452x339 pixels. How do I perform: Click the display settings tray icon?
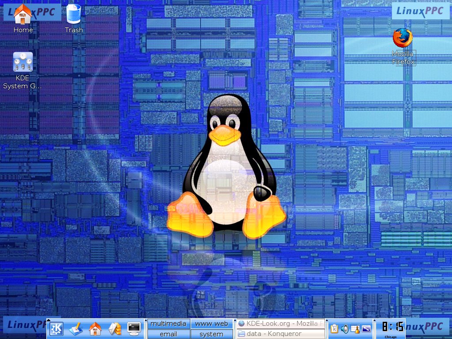pos(366,328)
